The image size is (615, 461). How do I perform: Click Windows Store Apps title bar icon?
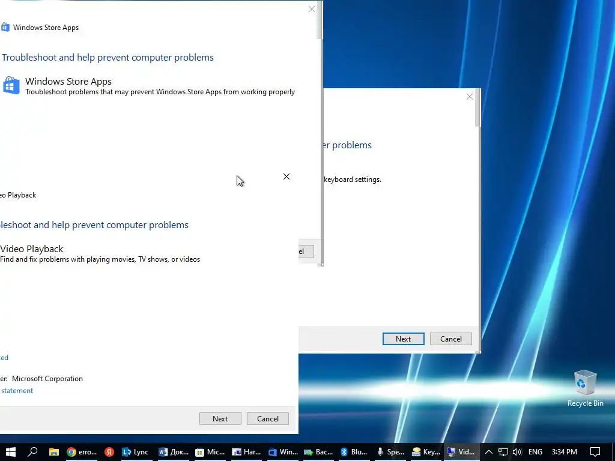click(x=5, y=28)
